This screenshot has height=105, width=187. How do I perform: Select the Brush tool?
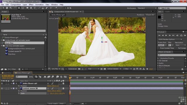[x=39, y=8]
